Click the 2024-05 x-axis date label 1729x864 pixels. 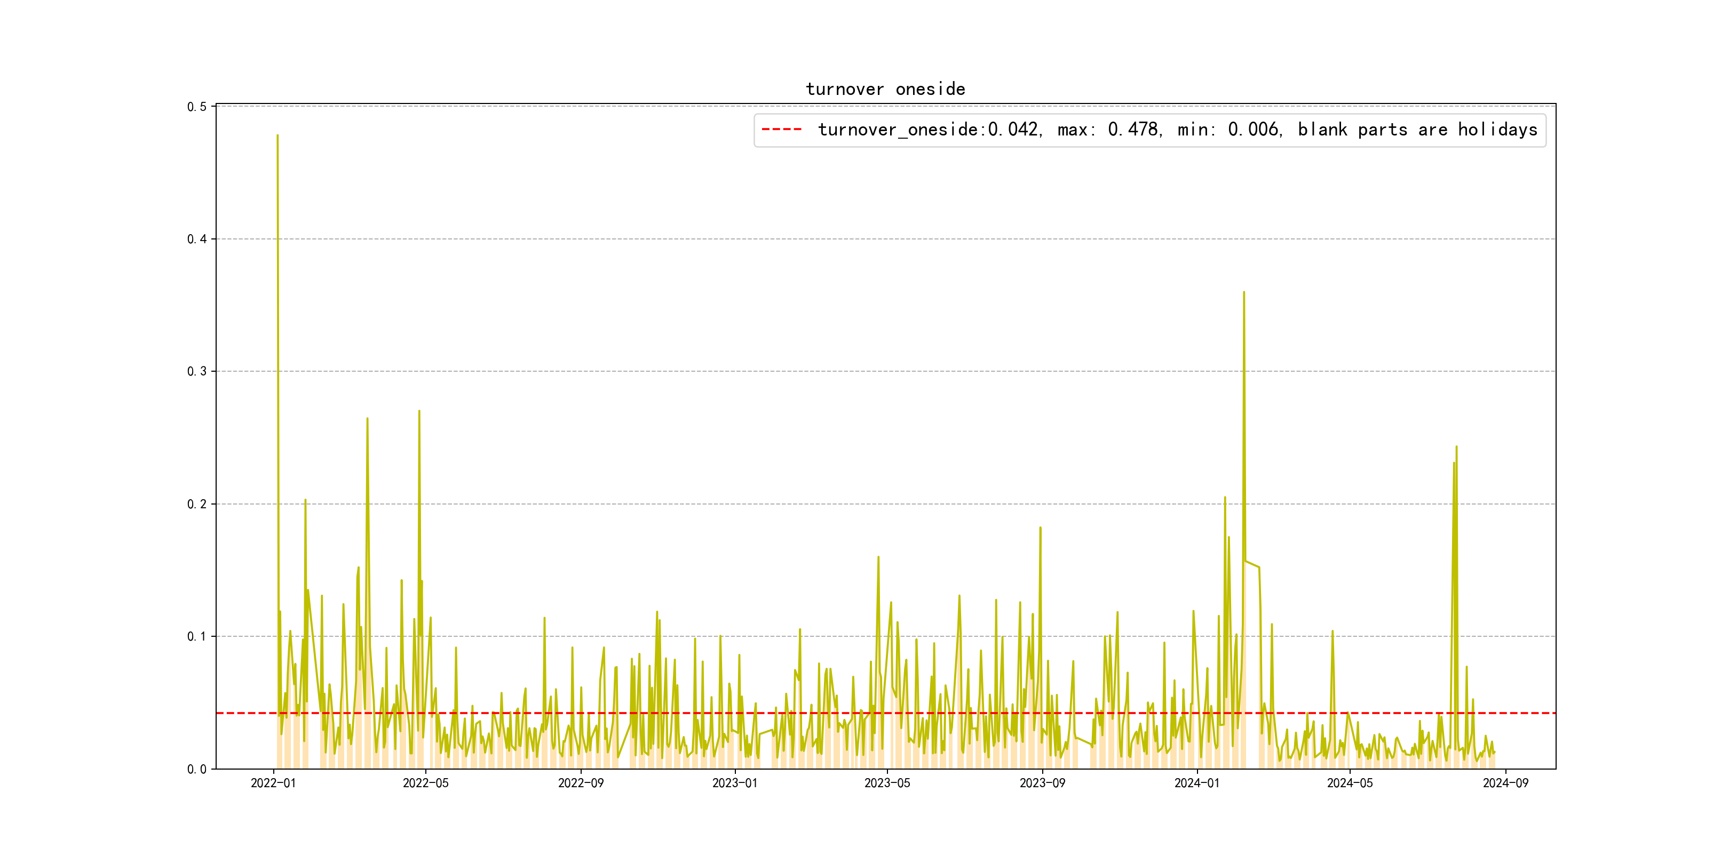point(1350,783)
